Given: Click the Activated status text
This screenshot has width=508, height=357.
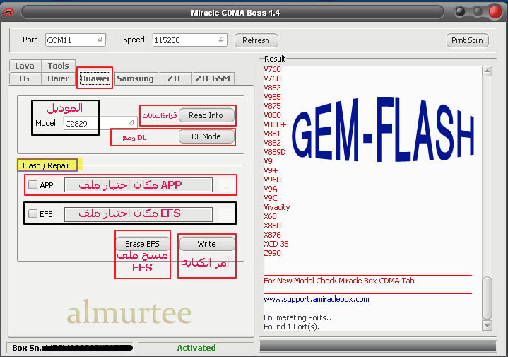Looking at the screenshot, I should (196, 348).
